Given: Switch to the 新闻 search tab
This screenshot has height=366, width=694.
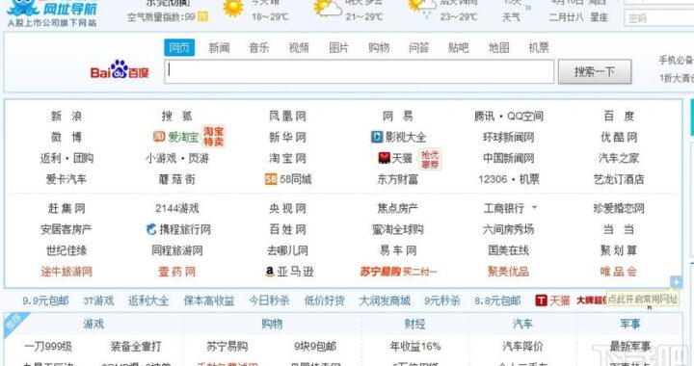Looking at the screenshot, I should [x=219, y=48].
